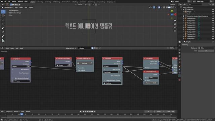Collapse the first Loop Input node
This screenshot has width=215, height=121.
pyautogui.click(x=12, y=59)
